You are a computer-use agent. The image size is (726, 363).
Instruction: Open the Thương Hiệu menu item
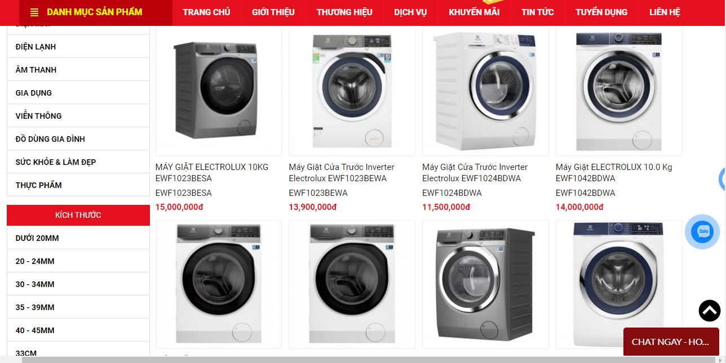[x=344, y=12]
